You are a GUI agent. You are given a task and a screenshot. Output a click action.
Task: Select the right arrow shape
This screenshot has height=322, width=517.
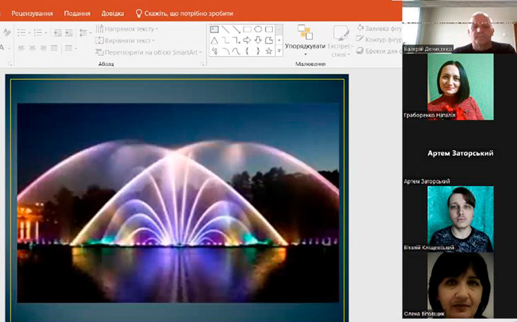[247, 40]
